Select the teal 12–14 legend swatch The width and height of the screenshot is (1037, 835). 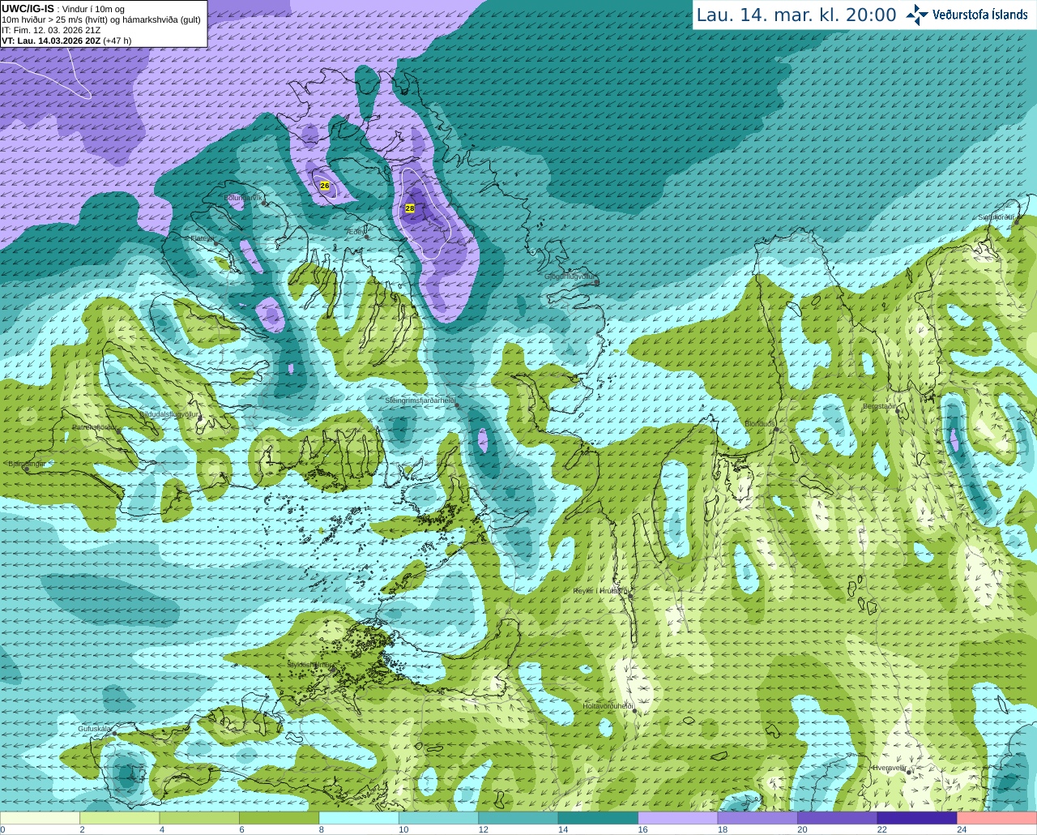(518, 818)
